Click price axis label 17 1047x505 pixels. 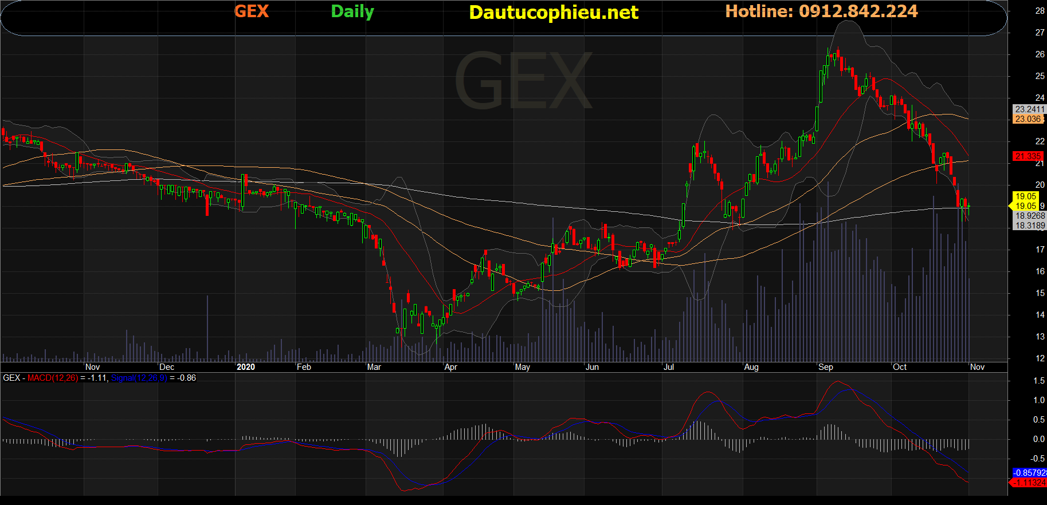(x=1040, y=250)
